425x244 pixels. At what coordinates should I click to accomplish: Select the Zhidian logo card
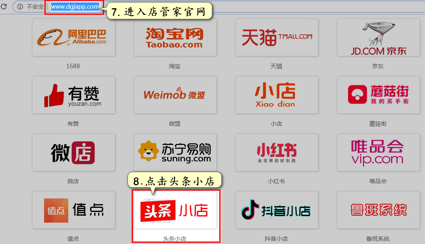74,210
